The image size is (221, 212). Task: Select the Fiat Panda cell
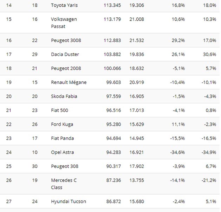click(x=62, y=138)
